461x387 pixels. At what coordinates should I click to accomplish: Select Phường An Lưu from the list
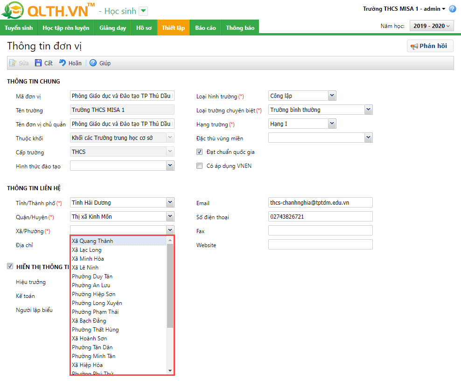tap(119, 285)
